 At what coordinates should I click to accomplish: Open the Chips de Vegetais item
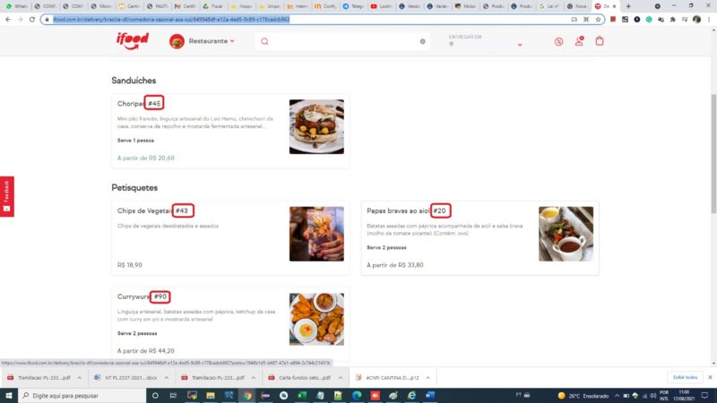coord(230,238)
